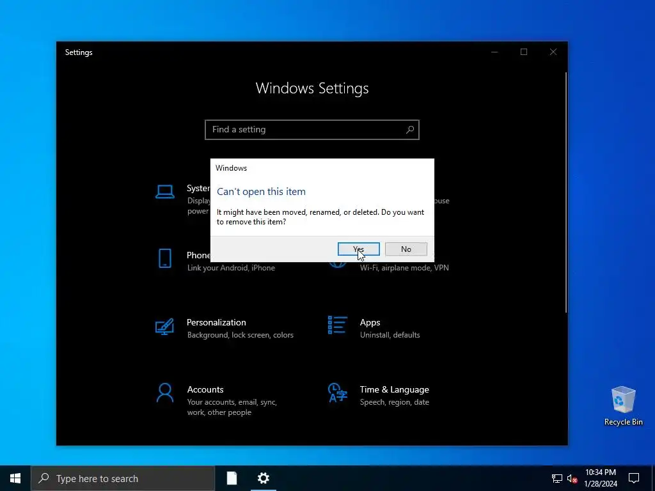Close the Settings window
This screenshot has height=491, width=655.
pyautogui.click(x=553, y=52)
